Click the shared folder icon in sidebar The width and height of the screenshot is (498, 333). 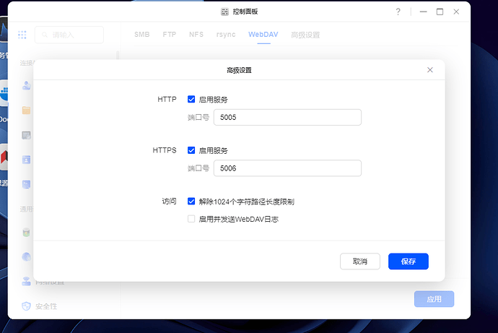pyautogui.click(x=27, y=110)
